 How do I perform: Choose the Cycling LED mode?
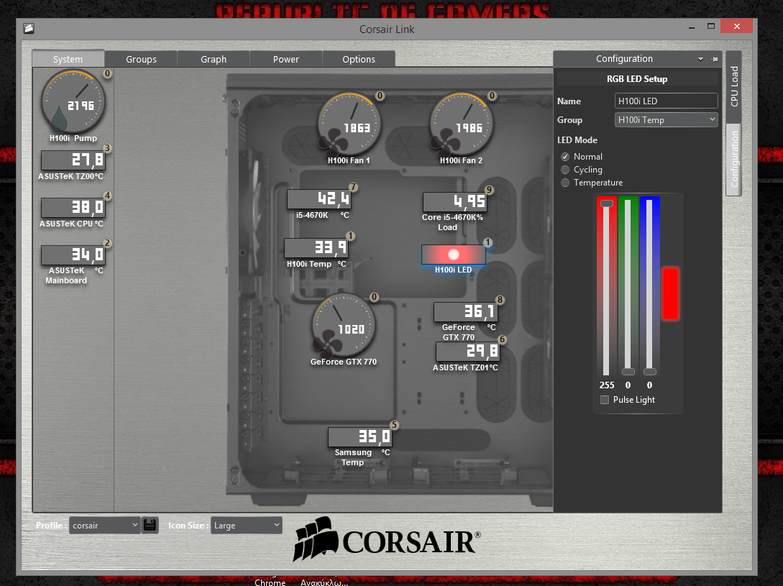click(564, 170)
